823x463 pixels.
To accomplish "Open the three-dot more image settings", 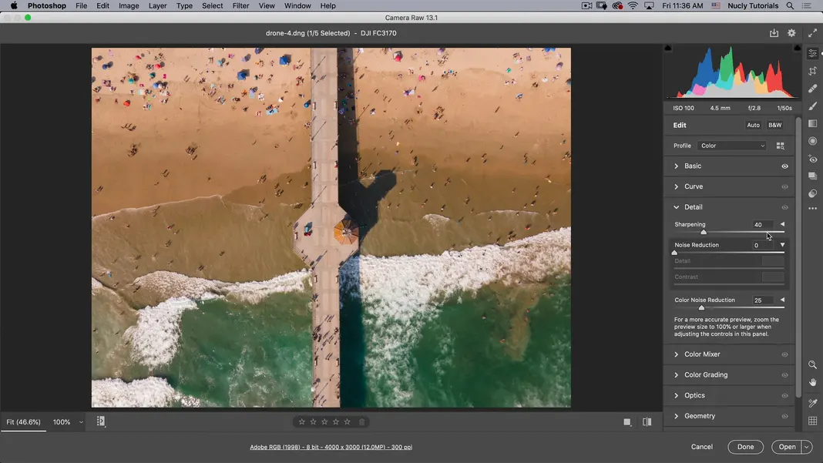I will click(x=812, y=209).
